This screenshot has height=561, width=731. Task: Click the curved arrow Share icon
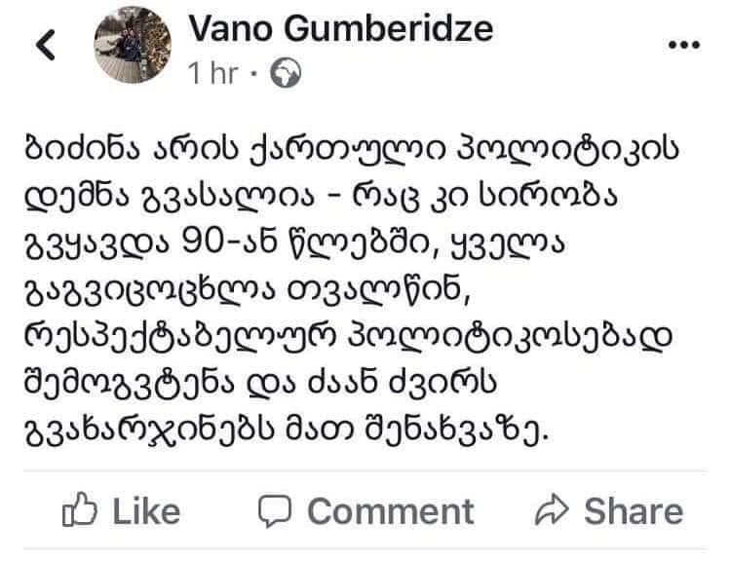[553, 511]
